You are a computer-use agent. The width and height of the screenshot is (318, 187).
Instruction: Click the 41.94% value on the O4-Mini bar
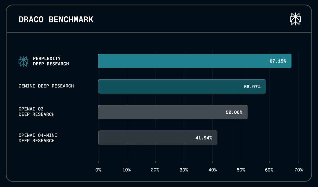204,138
